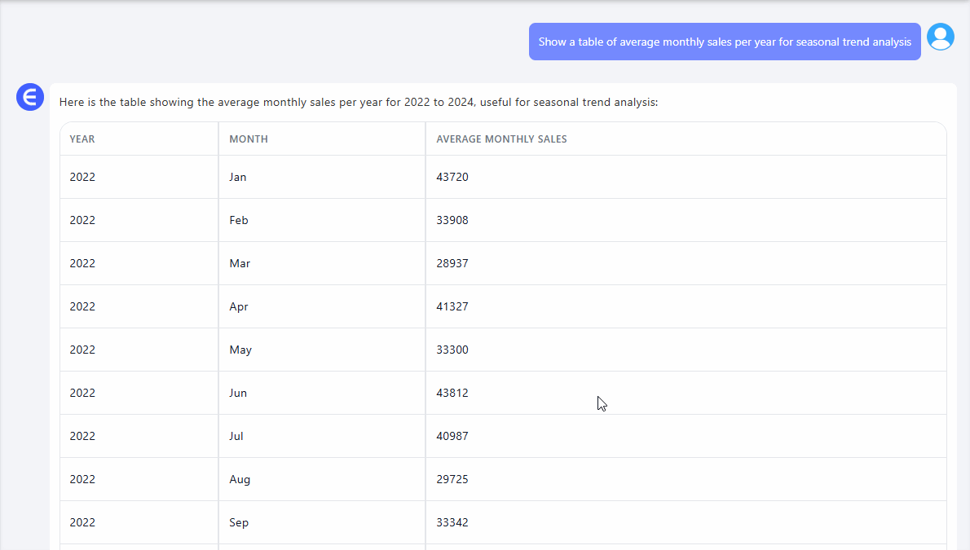Click the assistant's blue logo icon
Screen dimensions: 970x550
pyautogui.click(x=30, y=98)
